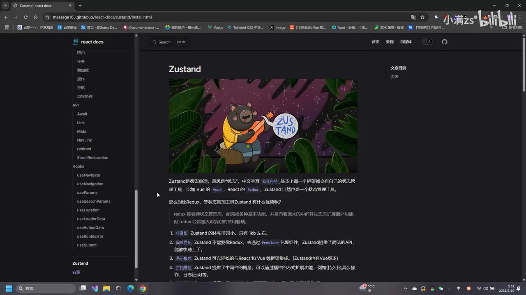
Task: Open the Documentation bookmark
Action: tap(141, 27)
